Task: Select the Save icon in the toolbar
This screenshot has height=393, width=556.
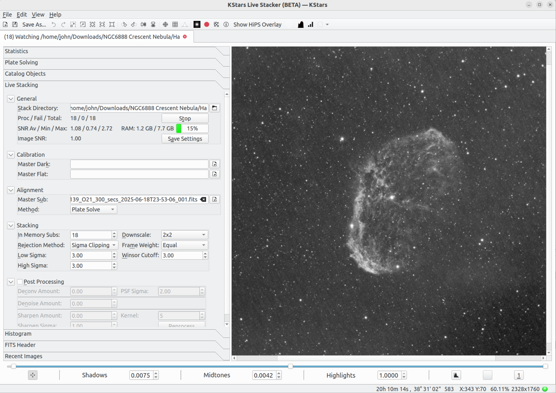Action: (x=15, y=24)
